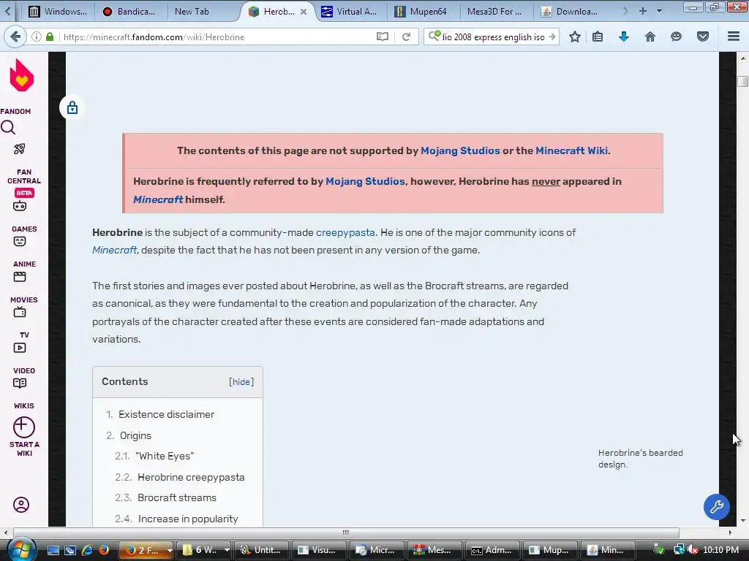Run search with the search-box arrow

(x=552, y=37)
